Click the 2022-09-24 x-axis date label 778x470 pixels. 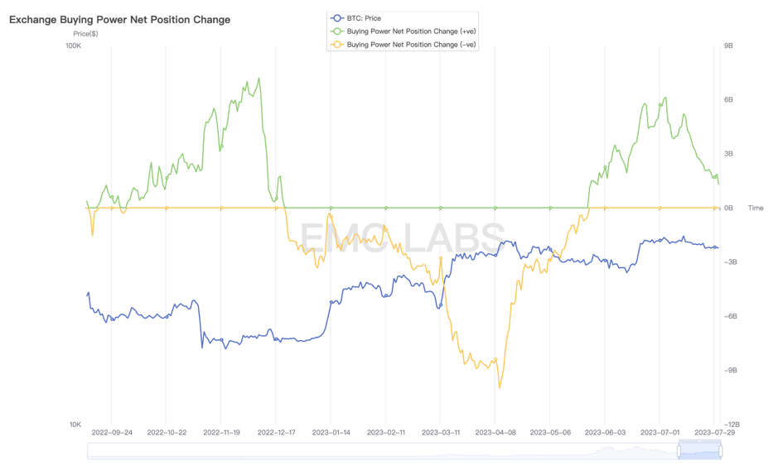click(112, 432)
